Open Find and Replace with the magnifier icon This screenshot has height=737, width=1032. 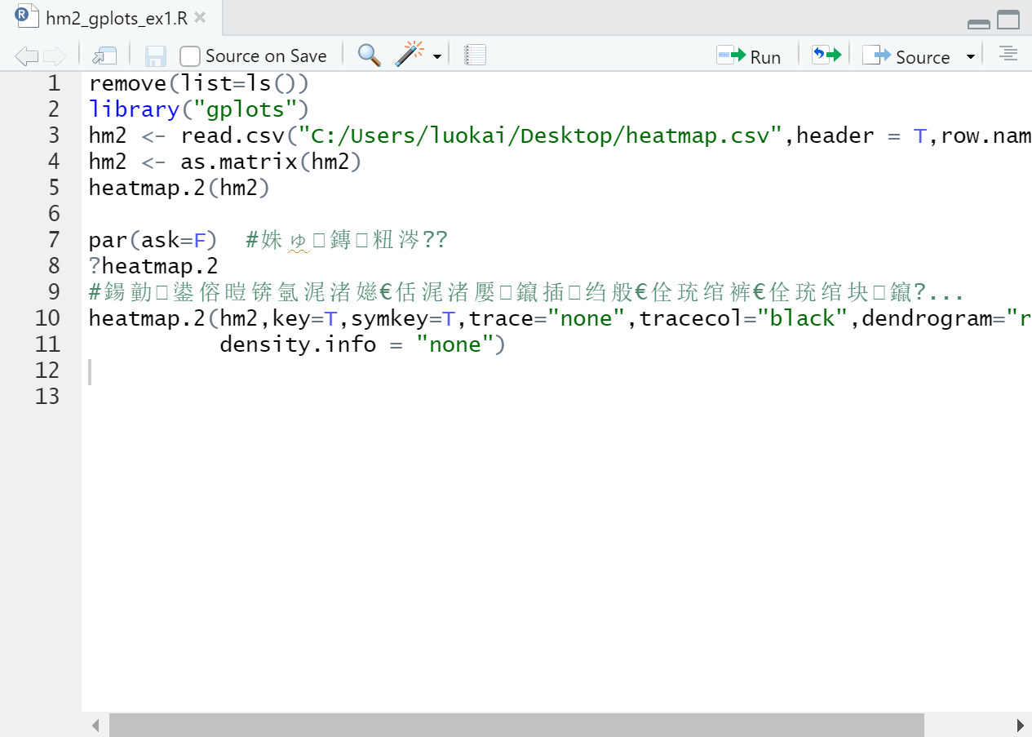tap(369, 55)
